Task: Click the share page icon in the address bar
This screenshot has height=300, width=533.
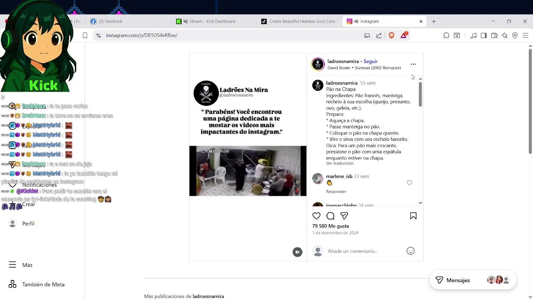Action: pyautogui.click(x=379, y=35)
